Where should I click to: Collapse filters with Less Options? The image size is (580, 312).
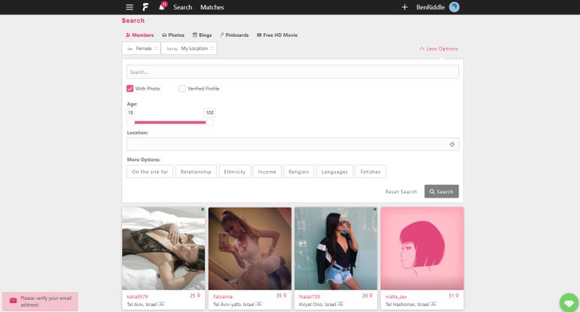[x=438, y=49]
